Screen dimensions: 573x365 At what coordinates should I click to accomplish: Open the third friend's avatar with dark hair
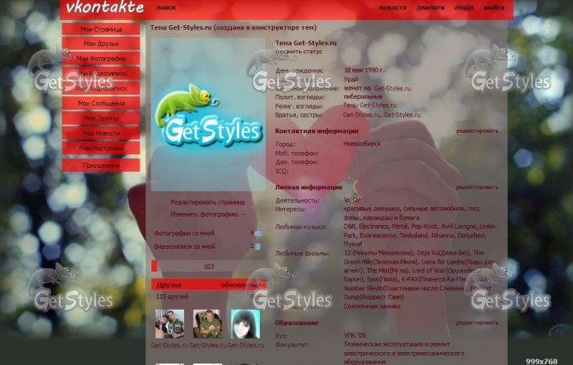coord(244,324)
